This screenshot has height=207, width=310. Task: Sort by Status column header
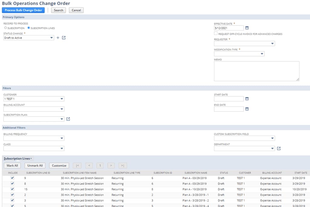pyautogui.click(x=224, y=173)
